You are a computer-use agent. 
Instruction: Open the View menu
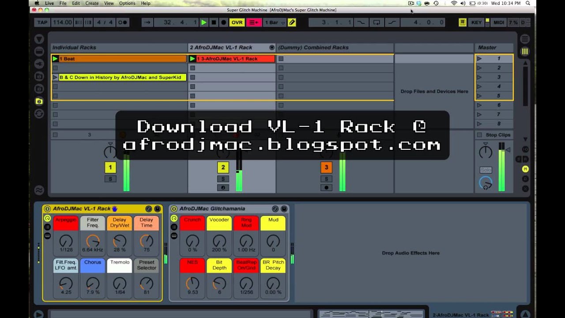tap(109, 3)
